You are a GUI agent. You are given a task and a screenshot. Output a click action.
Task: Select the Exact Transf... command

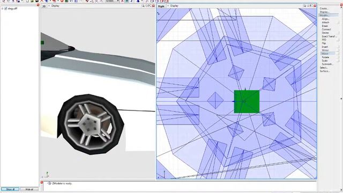(x=329, y=36)
